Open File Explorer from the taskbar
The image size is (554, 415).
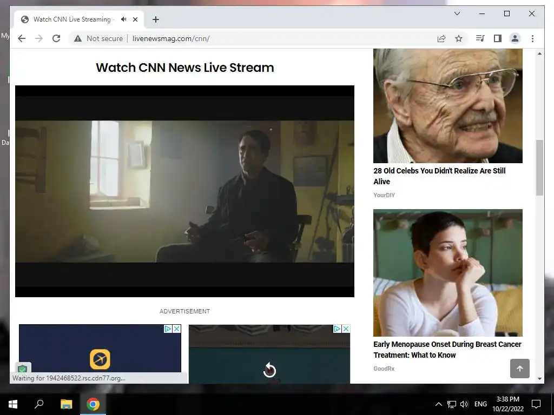click(x=66, y=404)
